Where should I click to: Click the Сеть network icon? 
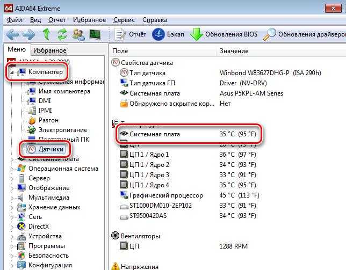tap(21, 217)
